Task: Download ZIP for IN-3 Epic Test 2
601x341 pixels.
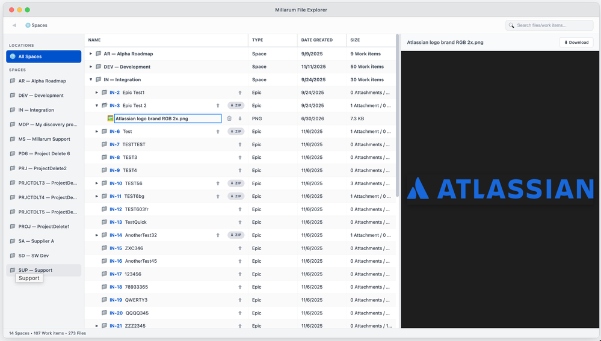Action: click(x=236, y=105)
